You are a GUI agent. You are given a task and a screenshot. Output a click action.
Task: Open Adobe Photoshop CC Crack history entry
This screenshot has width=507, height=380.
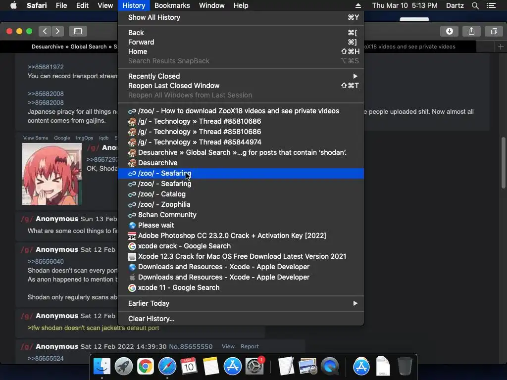tap(241, 236)
